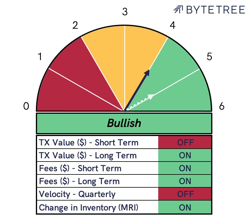
Task: Click the ByteTree arrow logo icon
Action: click(x=178, y=9)
